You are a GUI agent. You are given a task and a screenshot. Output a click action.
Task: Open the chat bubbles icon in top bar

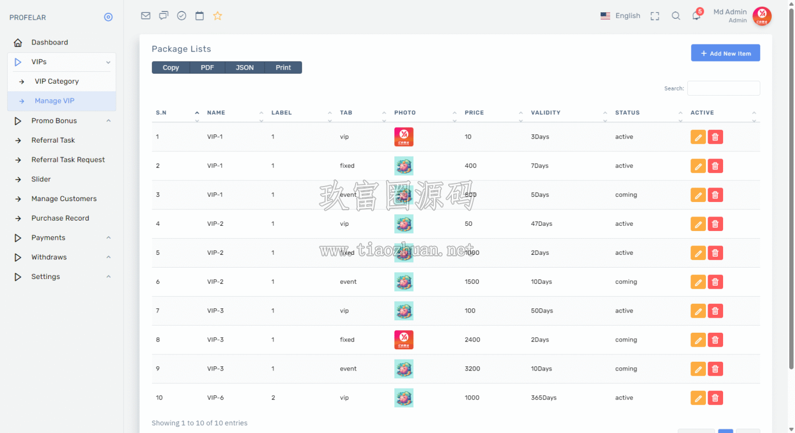point(164,16)
